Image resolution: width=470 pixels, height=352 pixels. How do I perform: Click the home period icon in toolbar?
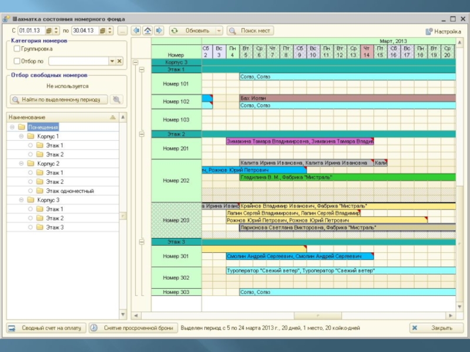(147, 31)
